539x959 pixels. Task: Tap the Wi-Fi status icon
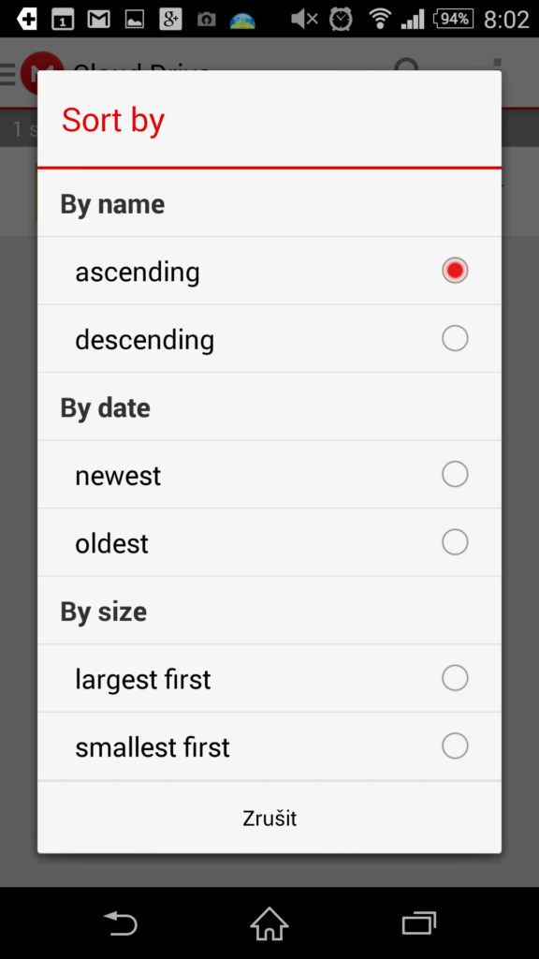tap(380, 19)
